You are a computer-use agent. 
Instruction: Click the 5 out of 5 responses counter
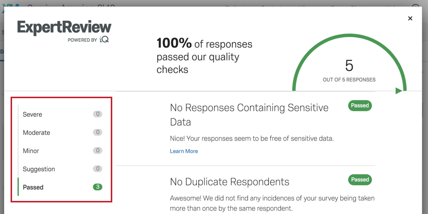(x=349, y=70)
